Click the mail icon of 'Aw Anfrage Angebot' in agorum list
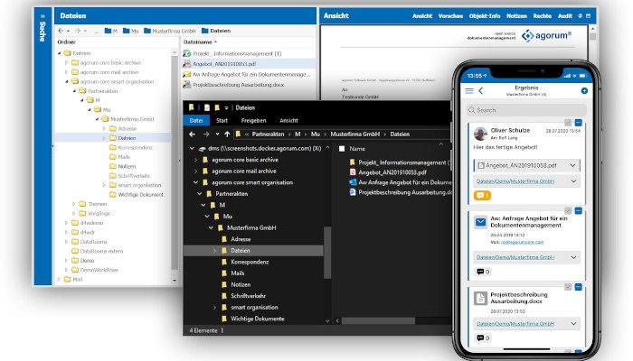This screenshot has width=633, height=361. tap(187, 75)
